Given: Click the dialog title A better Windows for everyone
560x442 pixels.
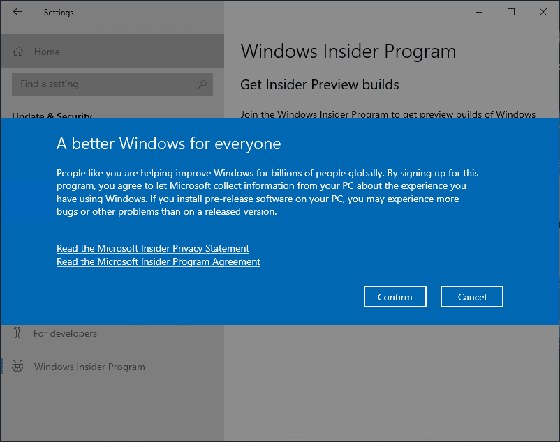Looking at the screenshot, I should (168, 144).
